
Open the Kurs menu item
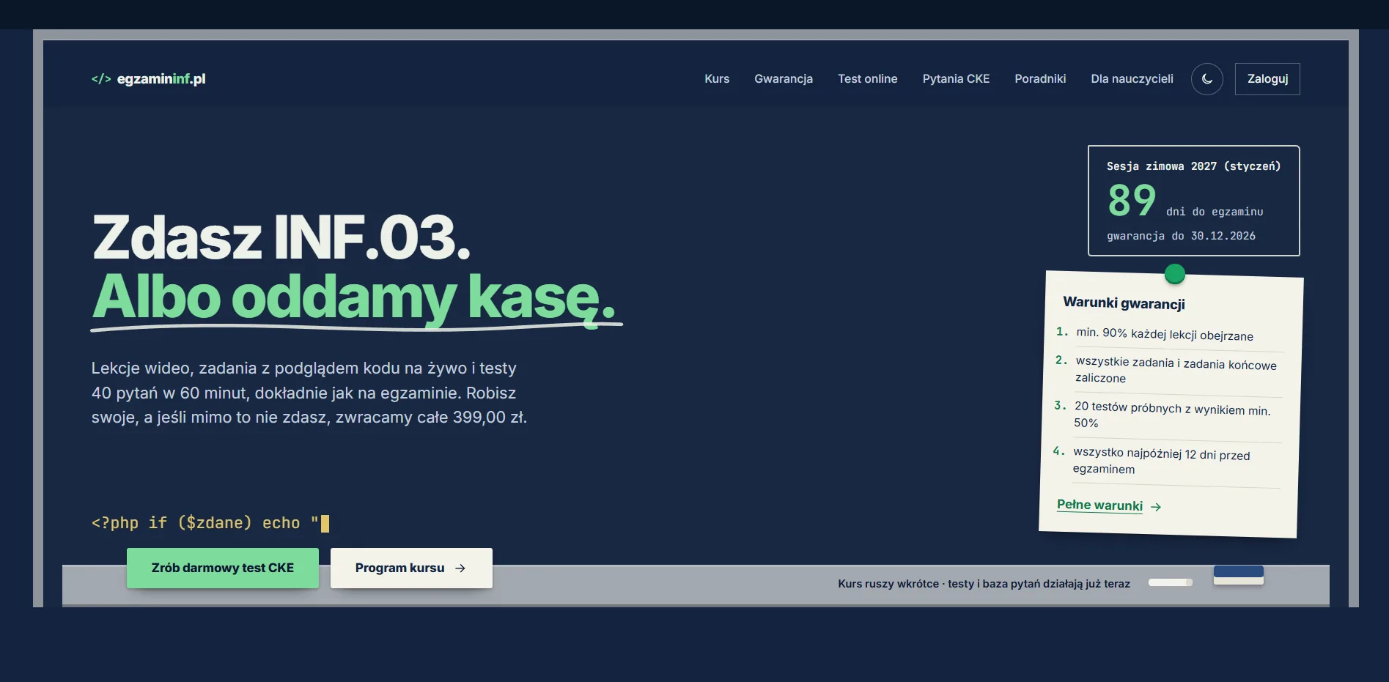click(717, 79)
